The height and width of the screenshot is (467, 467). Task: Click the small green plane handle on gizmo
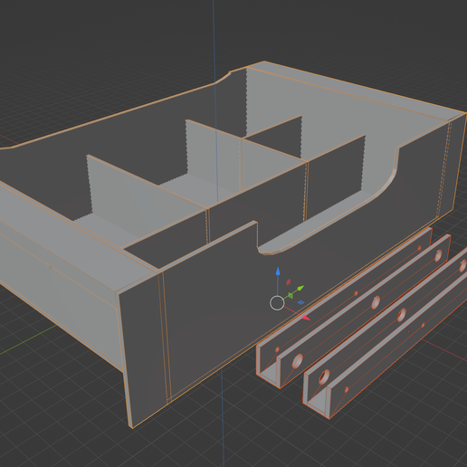291,295
